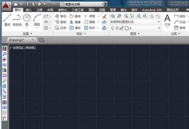The height and width of the screenshot is (129, 189).
Task: Click the new drawing tab plus button
Action: pos(41,40)
